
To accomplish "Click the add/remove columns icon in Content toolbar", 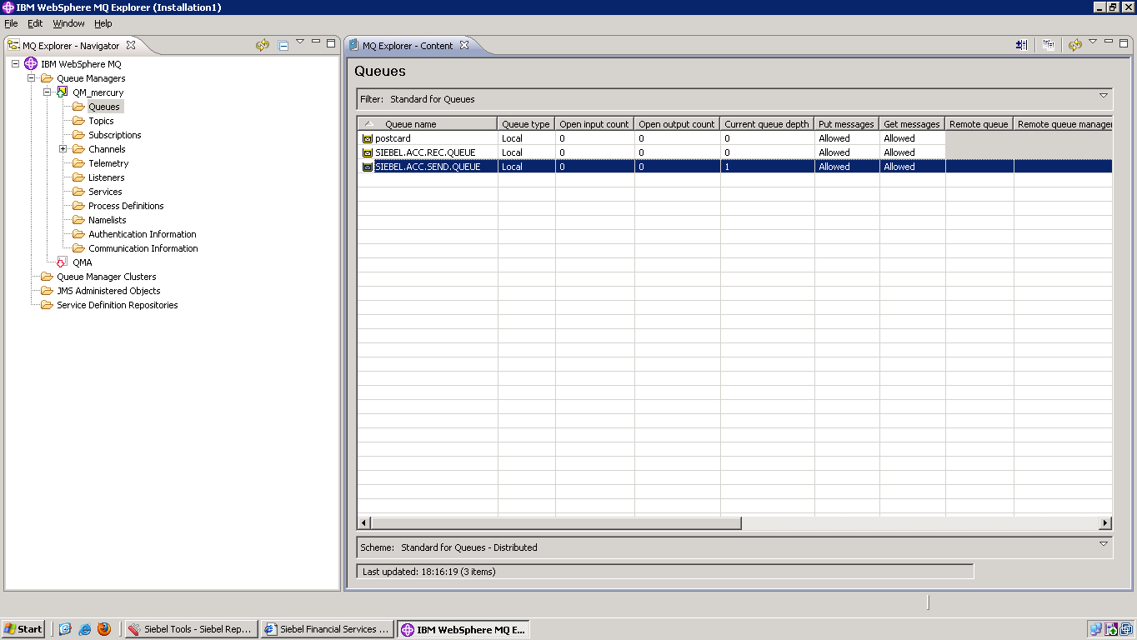I will 1020,43.
